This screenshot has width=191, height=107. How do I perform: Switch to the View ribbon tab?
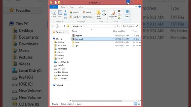[81, 7]
